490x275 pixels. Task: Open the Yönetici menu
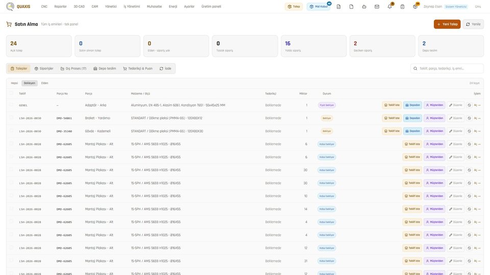[111, 7]
